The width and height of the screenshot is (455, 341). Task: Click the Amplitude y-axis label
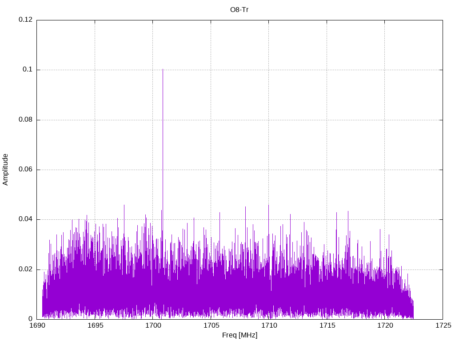click(5, 169)
